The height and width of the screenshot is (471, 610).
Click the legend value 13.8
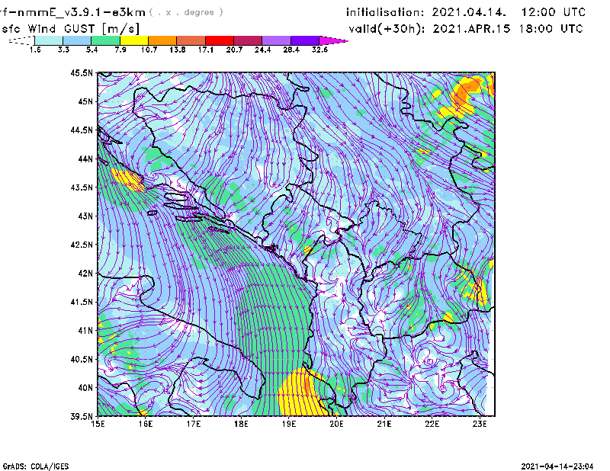click(x=178, y=50)
